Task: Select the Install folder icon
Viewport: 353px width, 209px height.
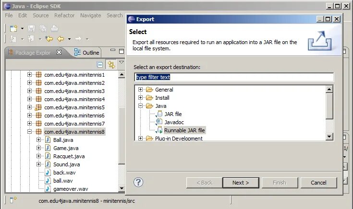Action: (149, 97)
